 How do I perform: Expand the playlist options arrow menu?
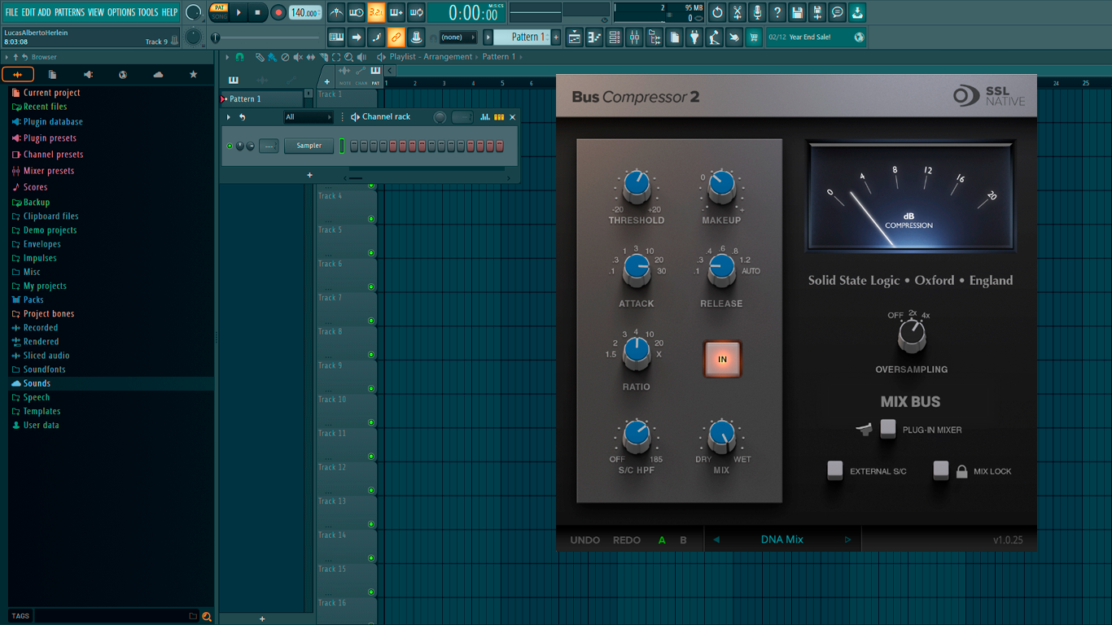click(x=228, y=57)
